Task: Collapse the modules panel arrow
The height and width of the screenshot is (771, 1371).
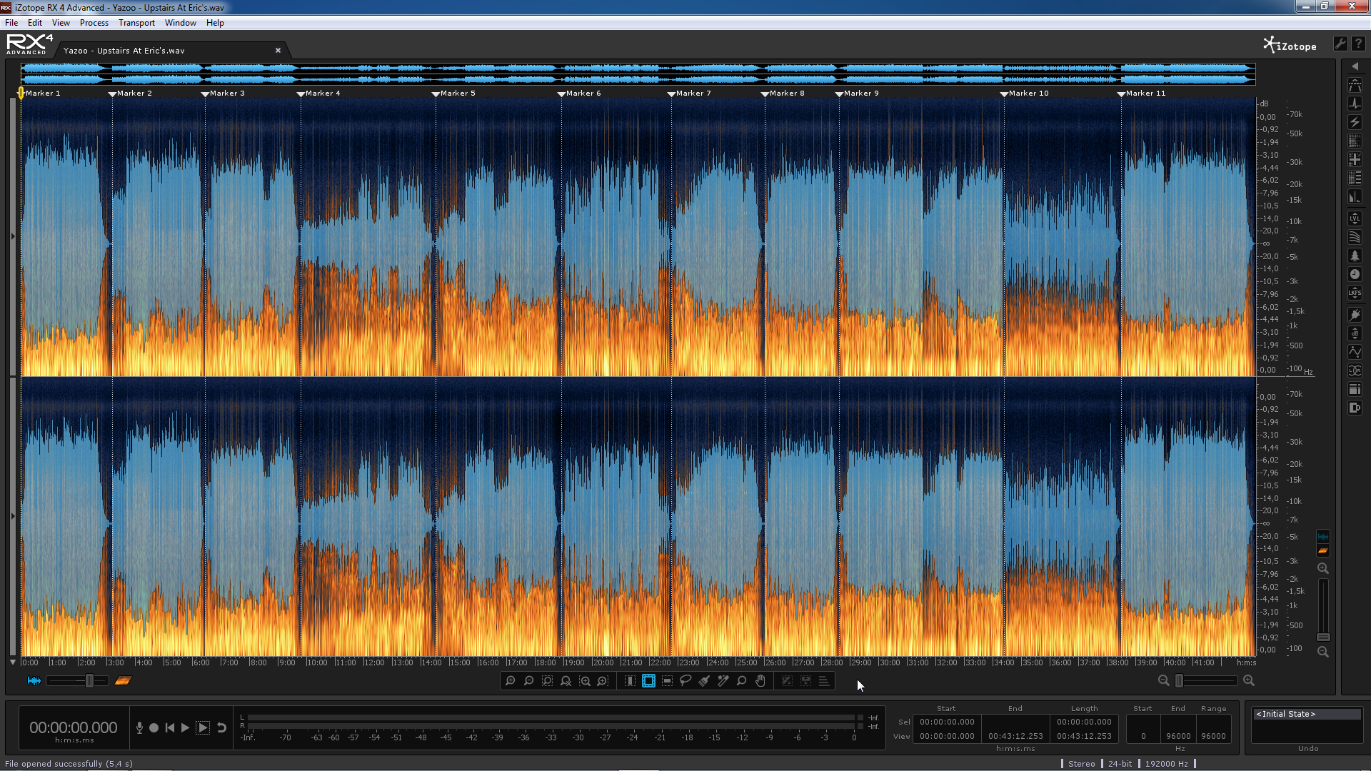Action: 1355,66
